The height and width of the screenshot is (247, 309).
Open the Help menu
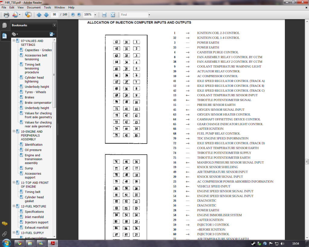click(x=71, y=8)
